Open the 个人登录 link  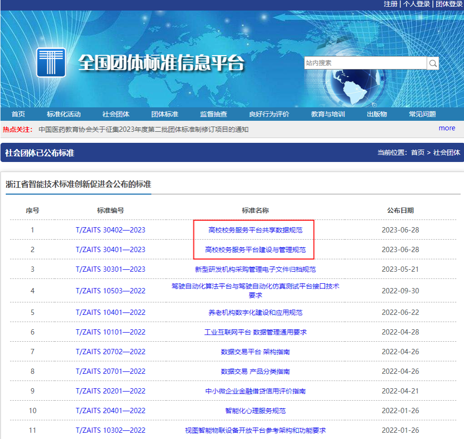click(x=416, y=4)
